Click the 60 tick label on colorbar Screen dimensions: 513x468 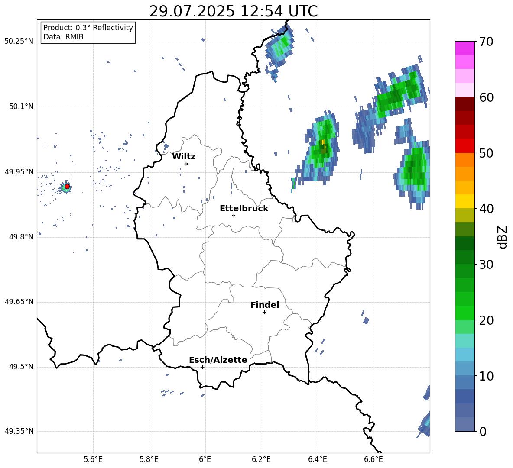pyautogui.click(x=486, y=97)
